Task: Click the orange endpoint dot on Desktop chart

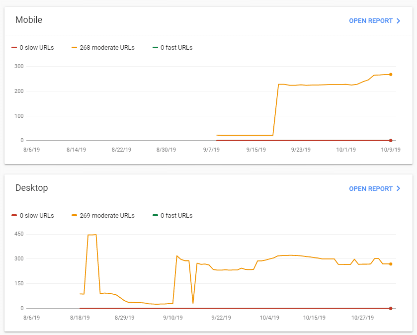Action: point(391,264)
